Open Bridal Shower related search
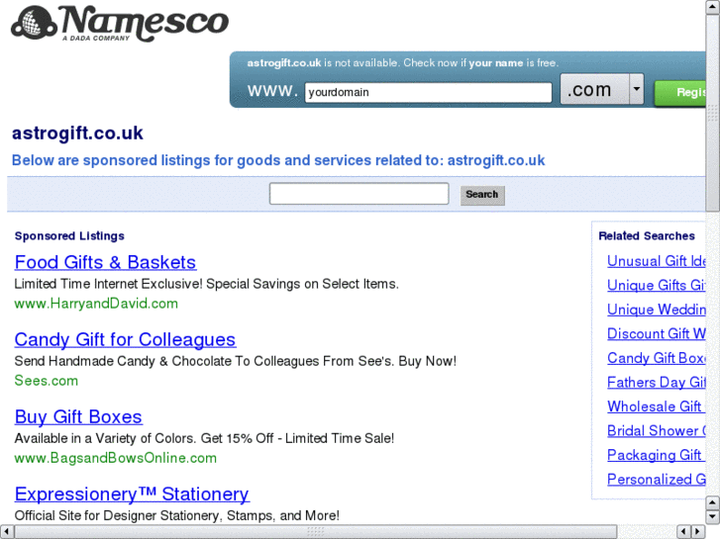720x539 pixels. pos(657,431)
